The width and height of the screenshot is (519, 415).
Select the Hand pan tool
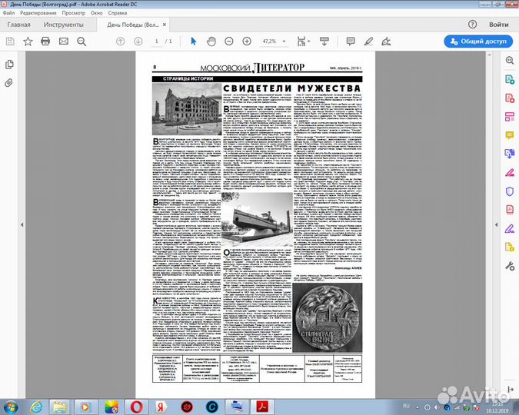pos(211,41)
